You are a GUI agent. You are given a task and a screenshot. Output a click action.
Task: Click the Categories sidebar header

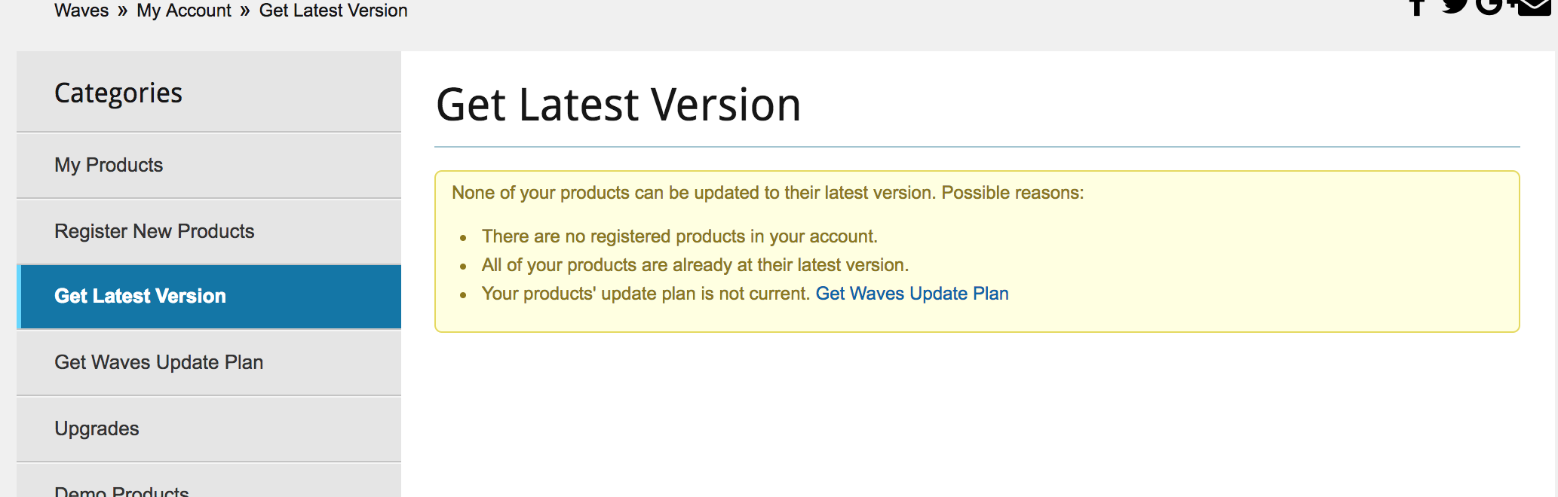118,93
